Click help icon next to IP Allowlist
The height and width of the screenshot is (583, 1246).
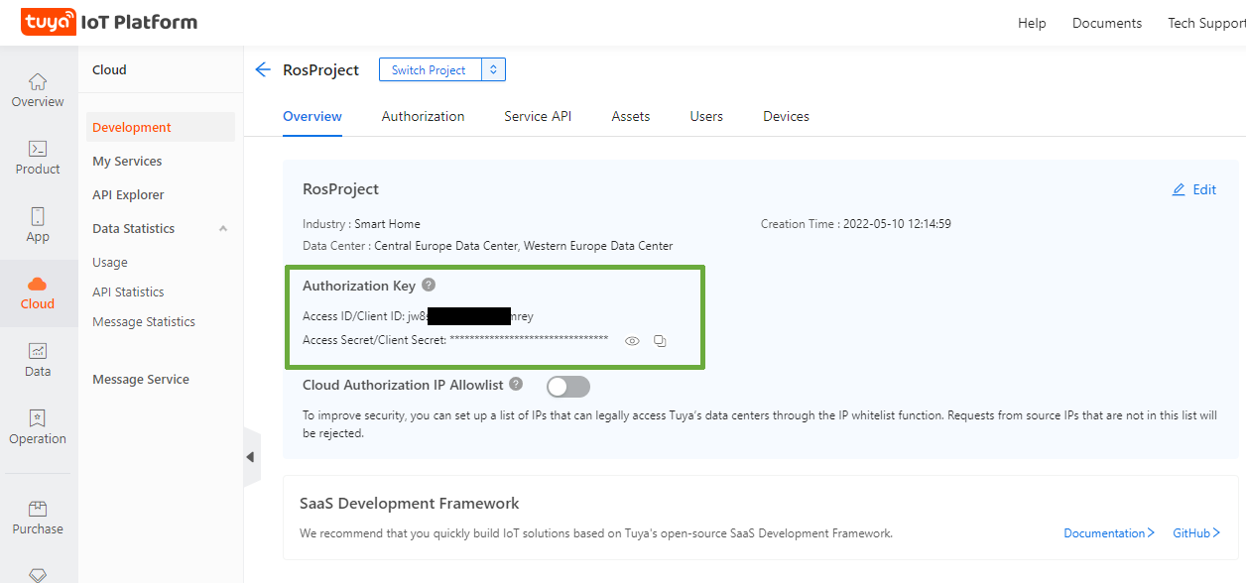point(516,384)
